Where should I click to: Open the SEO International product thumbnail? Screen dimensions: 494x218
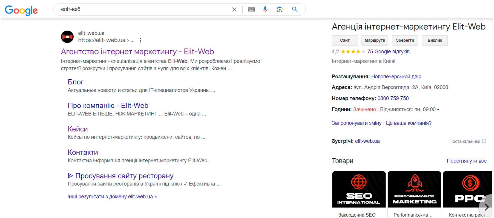click(x=359, y=189)
